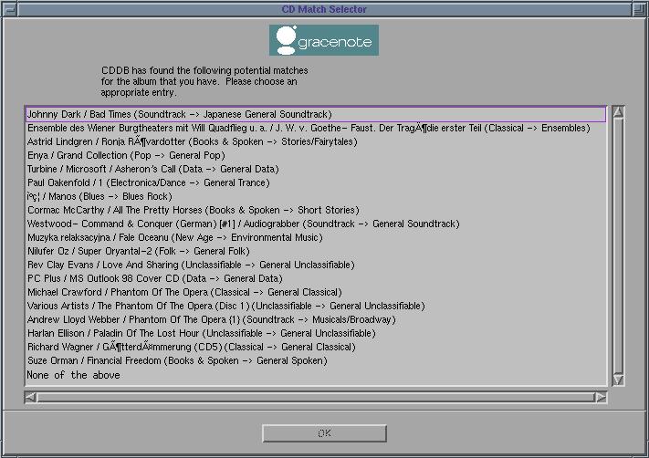Click the CD Match Selector title bar

(324, 9)
